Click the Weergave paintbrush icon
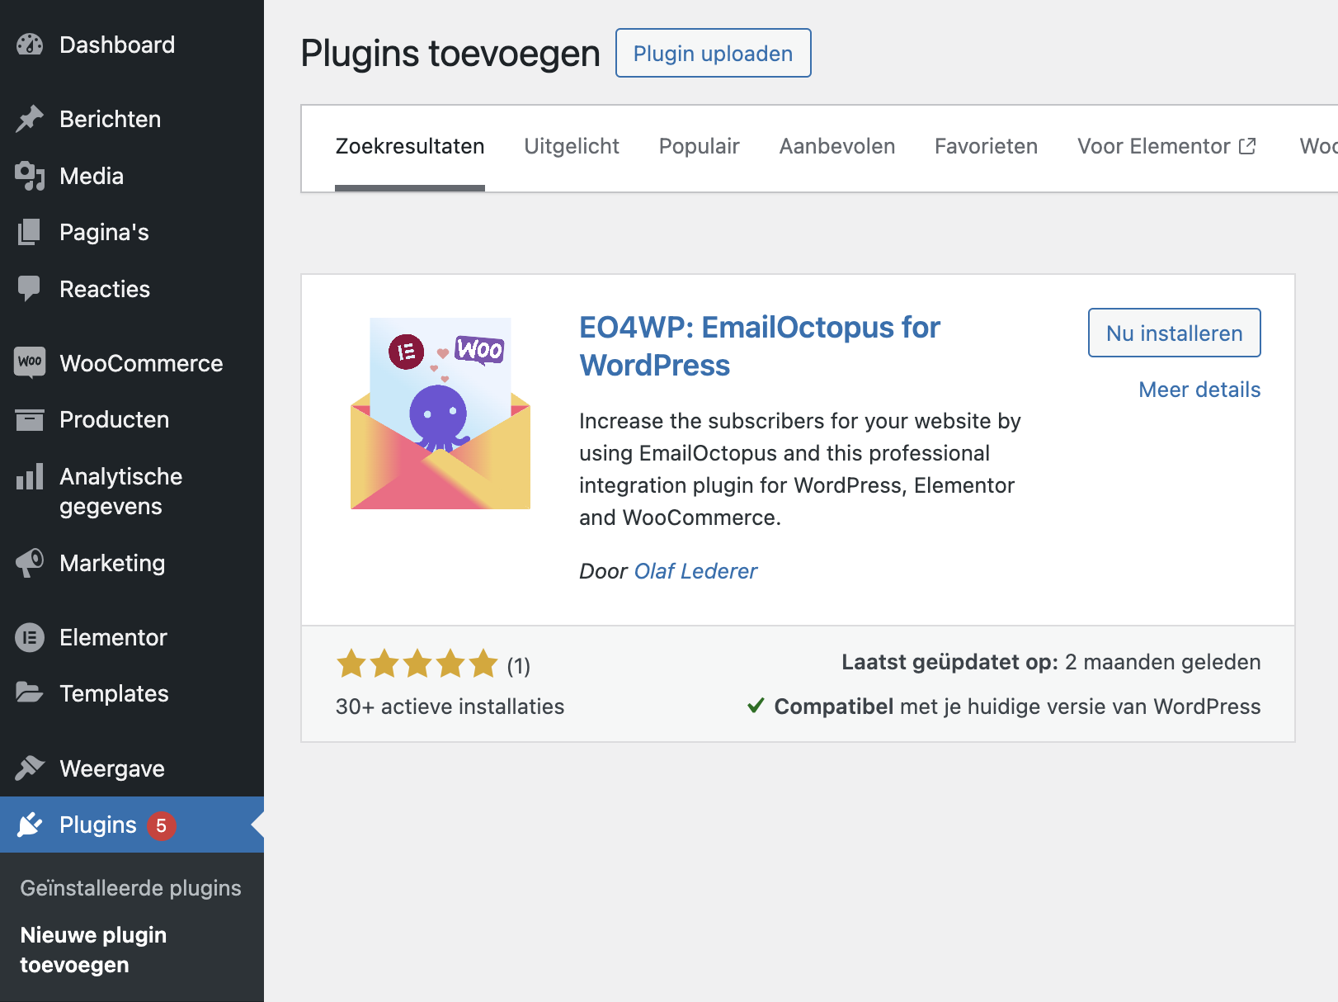 coord(30,768)
